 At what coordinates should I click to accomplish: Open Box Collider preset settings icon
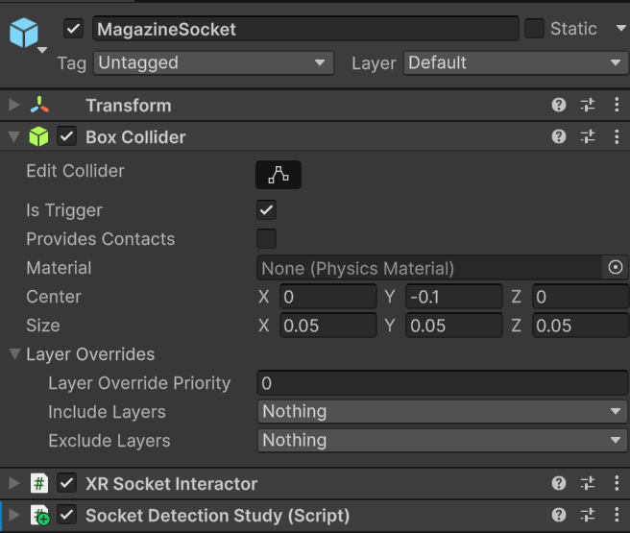click(x=588, y=137)
